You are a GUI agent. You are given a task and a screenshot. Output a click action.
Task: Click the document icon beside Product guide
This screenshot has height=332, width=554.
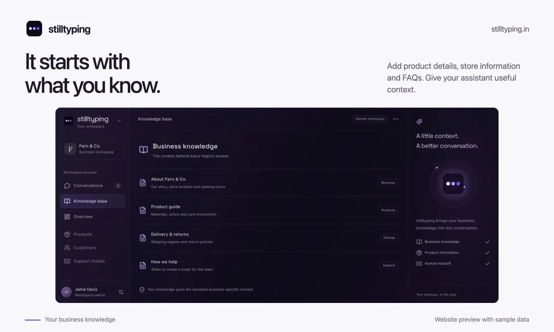[x=143, y=210]
